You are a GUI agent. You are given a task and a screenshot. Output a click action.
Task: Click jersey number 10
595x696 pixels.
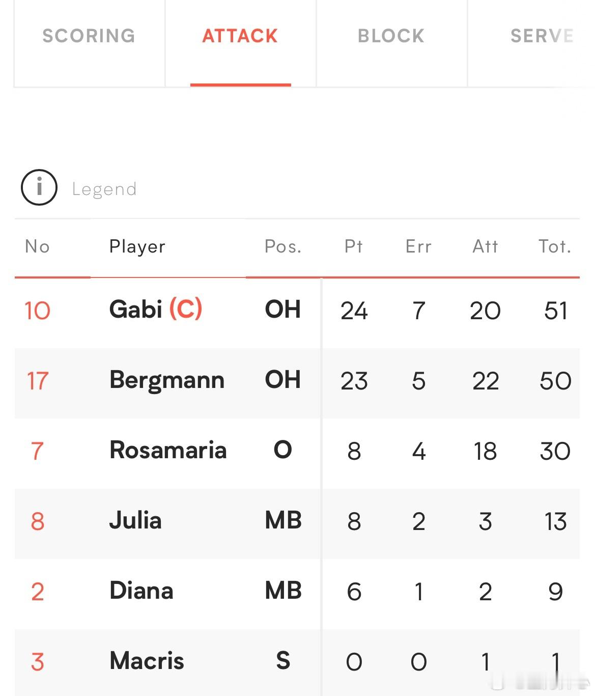tap(38, 311)
